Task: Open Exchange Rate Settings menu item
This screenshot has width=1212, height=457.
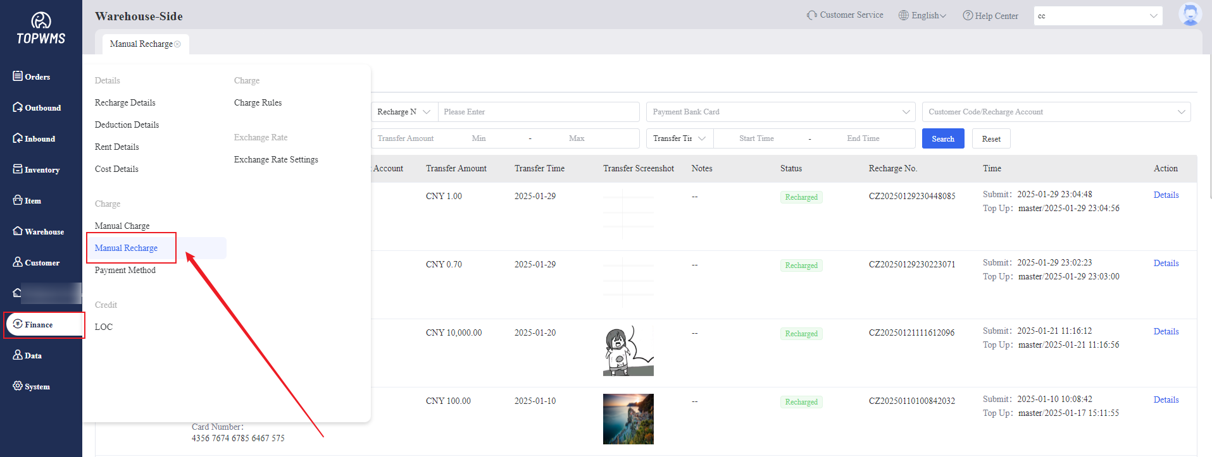Action: coord(276,159)
